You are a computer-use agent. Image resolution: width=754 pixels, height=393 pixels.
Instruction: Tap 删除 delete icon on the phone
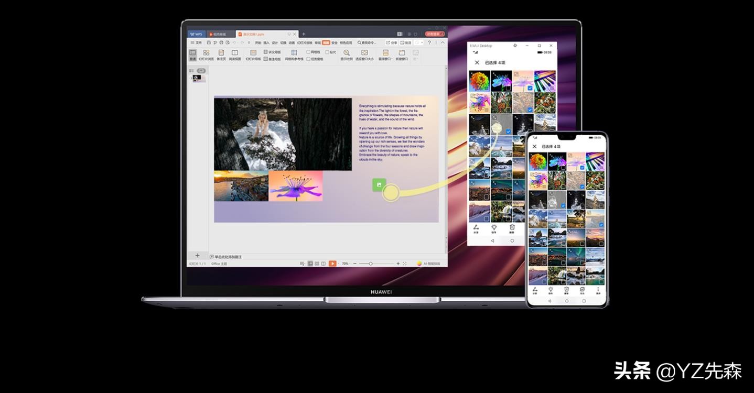point(566,290)
